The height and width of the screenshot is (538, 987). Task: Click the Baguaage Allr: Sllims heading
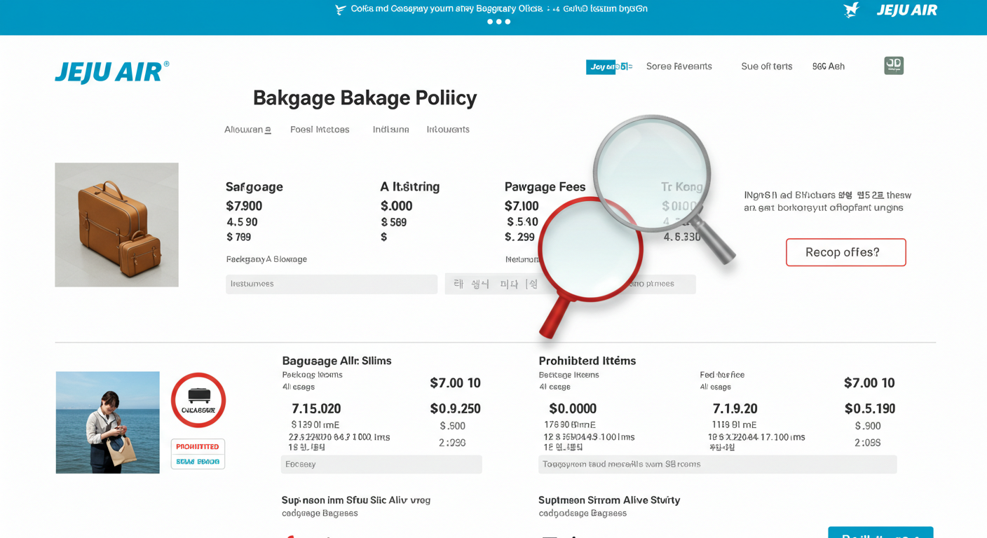(x=336, y=361)
